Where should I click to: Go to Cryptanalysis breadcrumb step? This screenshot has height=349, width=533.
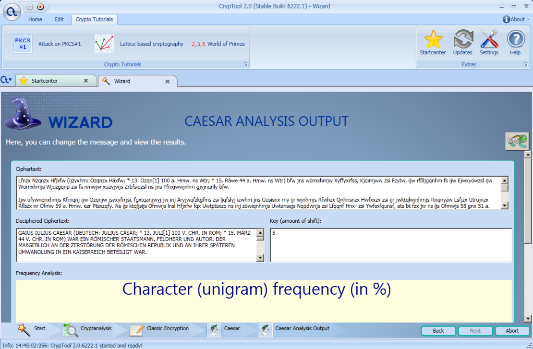click(96, 328)
